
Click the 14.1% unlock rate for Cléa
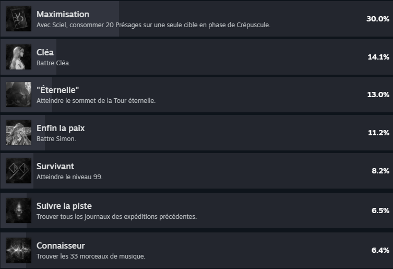(x=378, y=57)
